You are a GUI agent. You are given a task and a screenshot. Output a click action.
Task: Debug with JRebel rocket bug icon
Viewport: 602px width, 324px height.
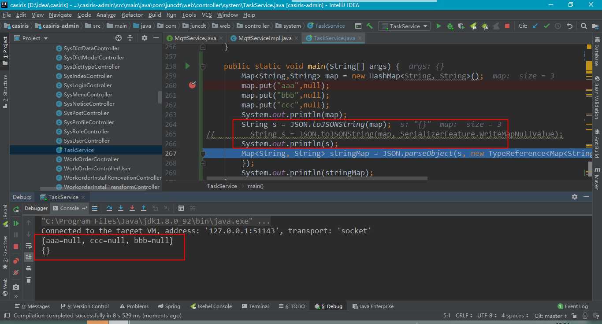(485, 26)
